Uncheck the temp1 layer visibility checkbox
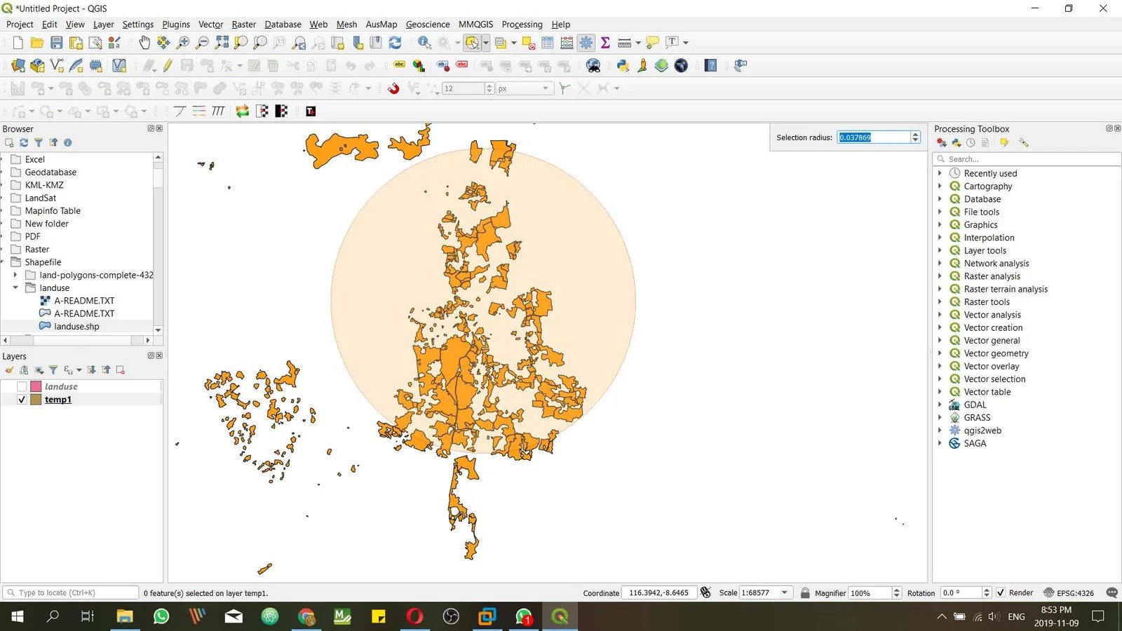 point(22,400)
